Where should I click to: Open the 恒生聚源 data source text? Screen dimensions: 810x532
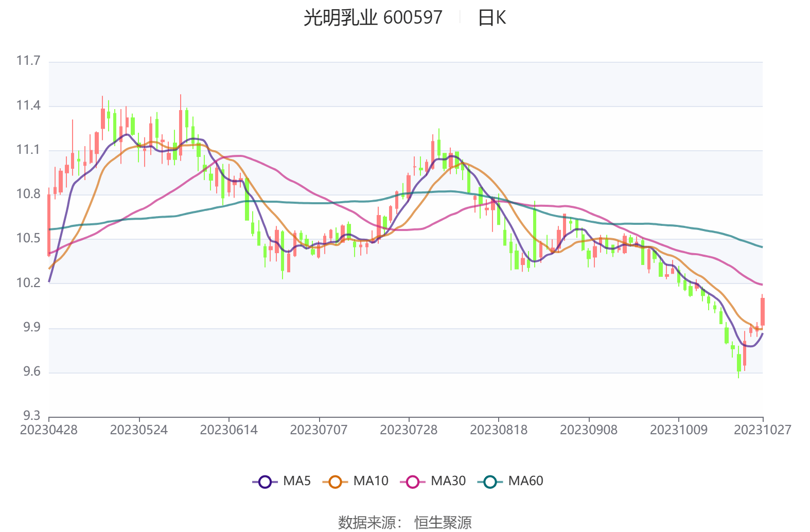pos(443,523)
